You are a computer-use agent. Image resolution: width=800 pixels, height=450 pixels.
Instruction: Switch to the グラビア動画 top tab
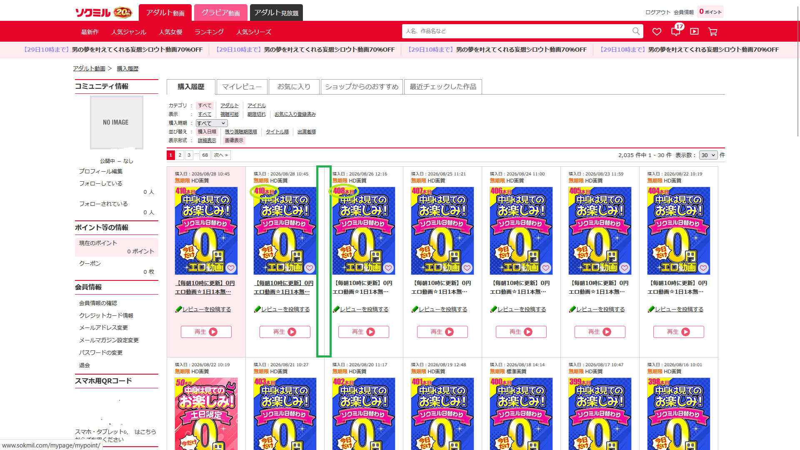coord(221,12)
